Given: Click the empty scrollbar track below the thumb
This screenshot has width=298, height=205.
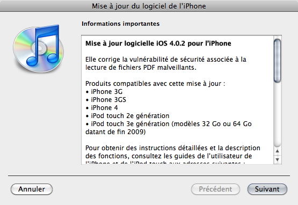Looking at the screenshot, I should [277, 115].
